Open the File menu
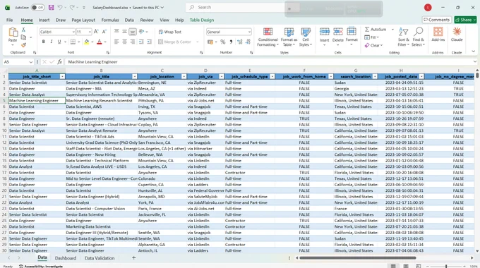This screenshot has height=268, width=480. coord(9,20)
